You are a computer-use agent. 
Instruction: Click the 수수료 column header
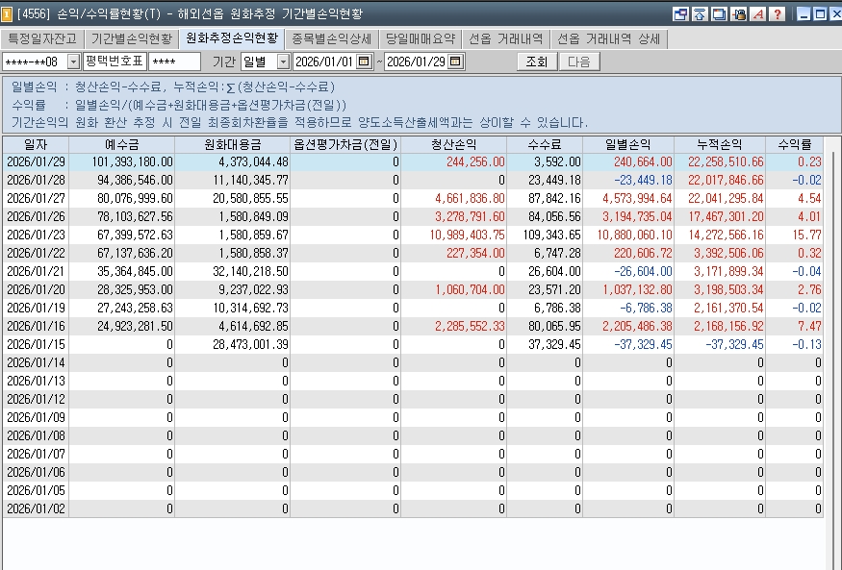(x=545, y=145)
